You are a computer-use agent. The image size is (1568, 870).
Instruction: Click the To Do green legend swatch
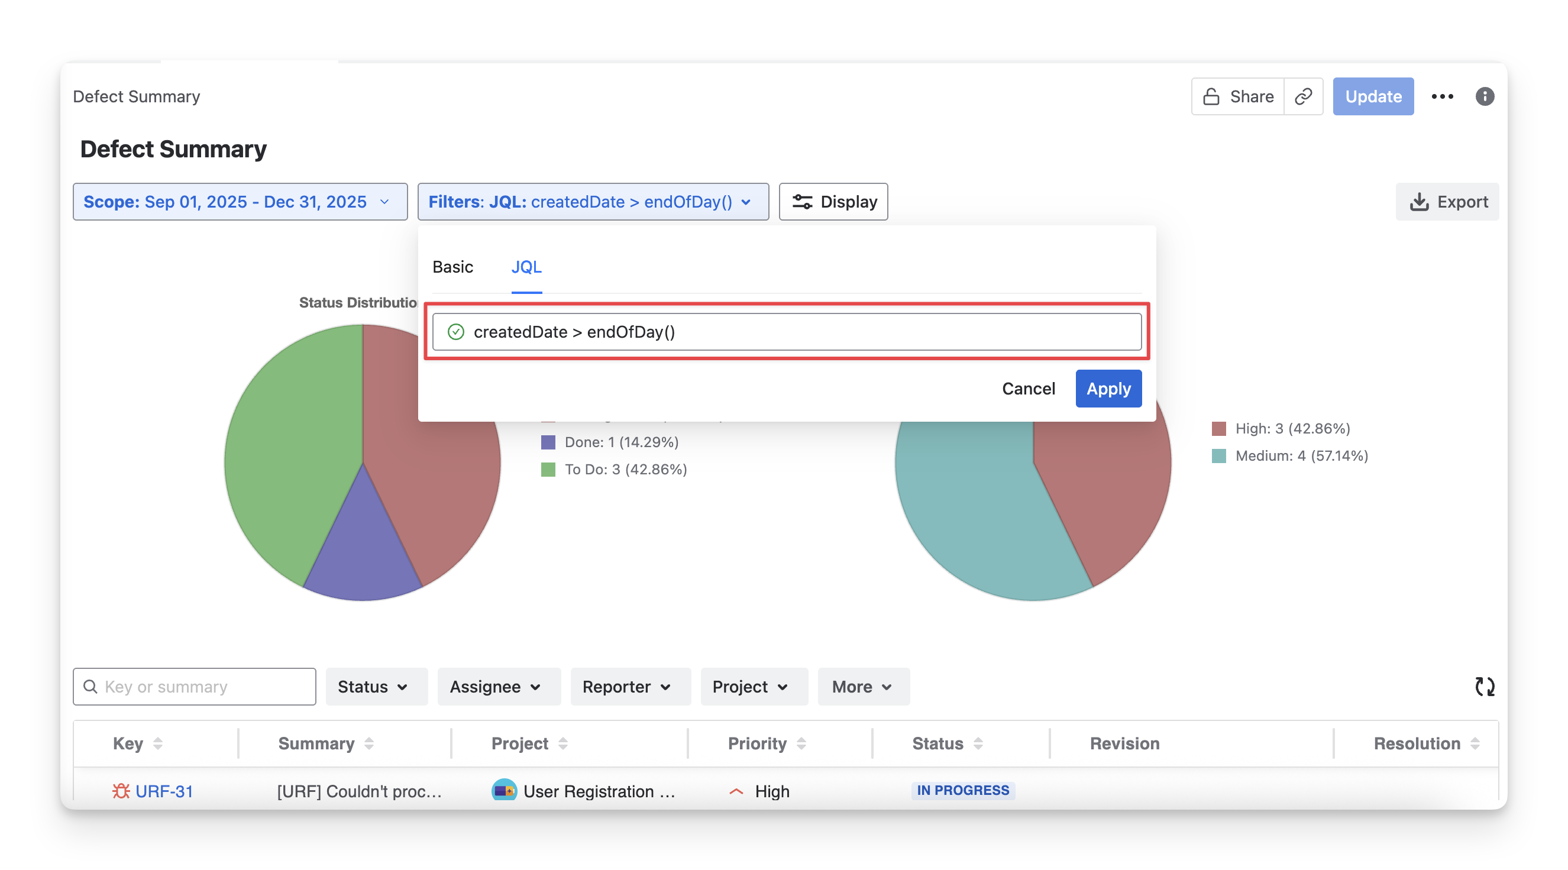548,470
